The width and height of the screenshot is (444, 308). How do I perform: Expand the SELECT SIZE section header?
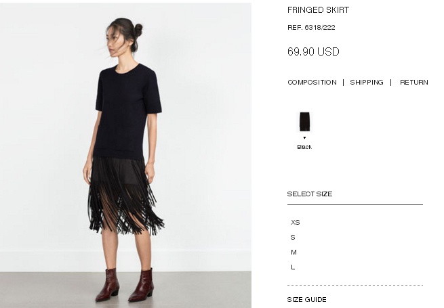point(310,194)
